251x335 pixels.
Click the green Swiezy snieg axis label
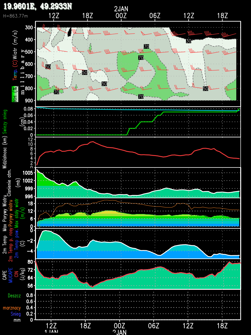click(x=5, y=121)
